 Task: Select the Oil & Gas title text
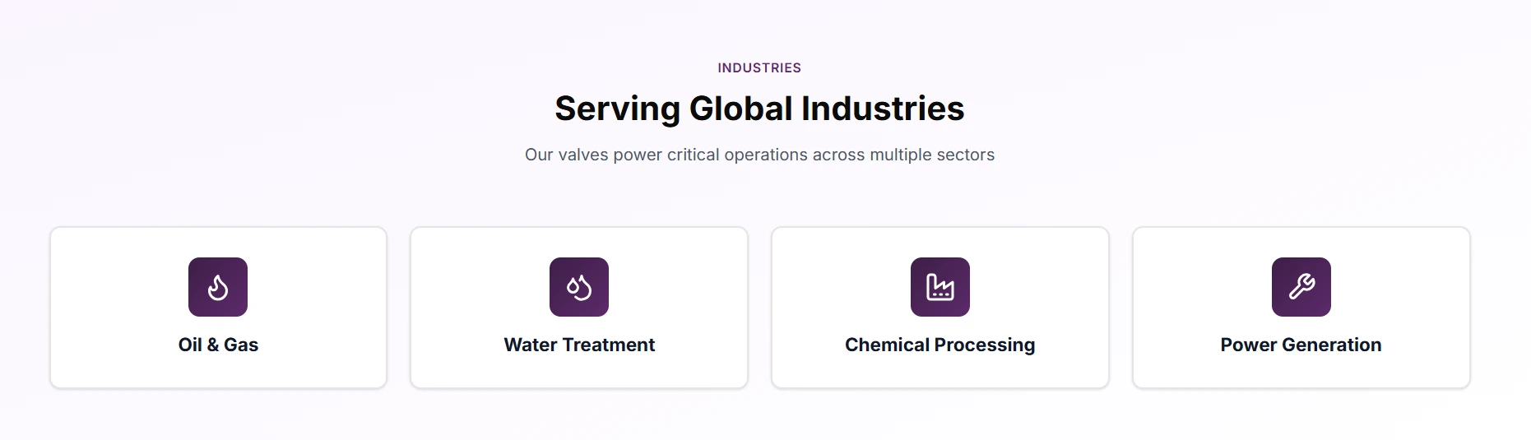[218, 345]
